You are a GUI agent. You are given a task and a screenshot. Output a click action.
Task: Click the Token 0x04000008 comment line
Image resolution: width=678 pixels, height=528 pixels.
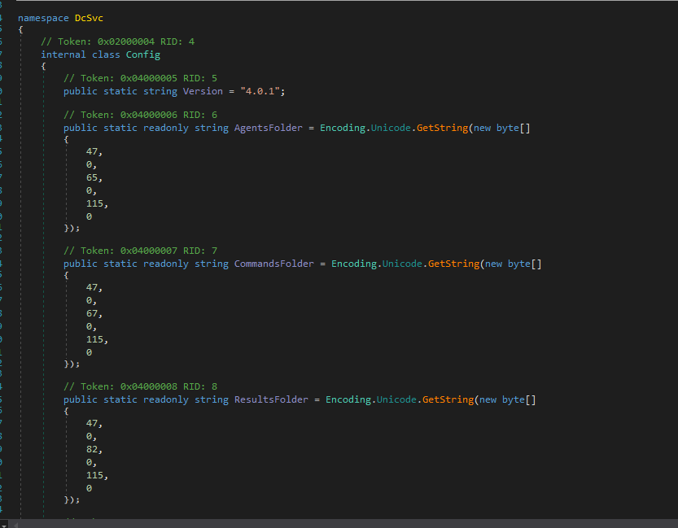click(140, 386)
